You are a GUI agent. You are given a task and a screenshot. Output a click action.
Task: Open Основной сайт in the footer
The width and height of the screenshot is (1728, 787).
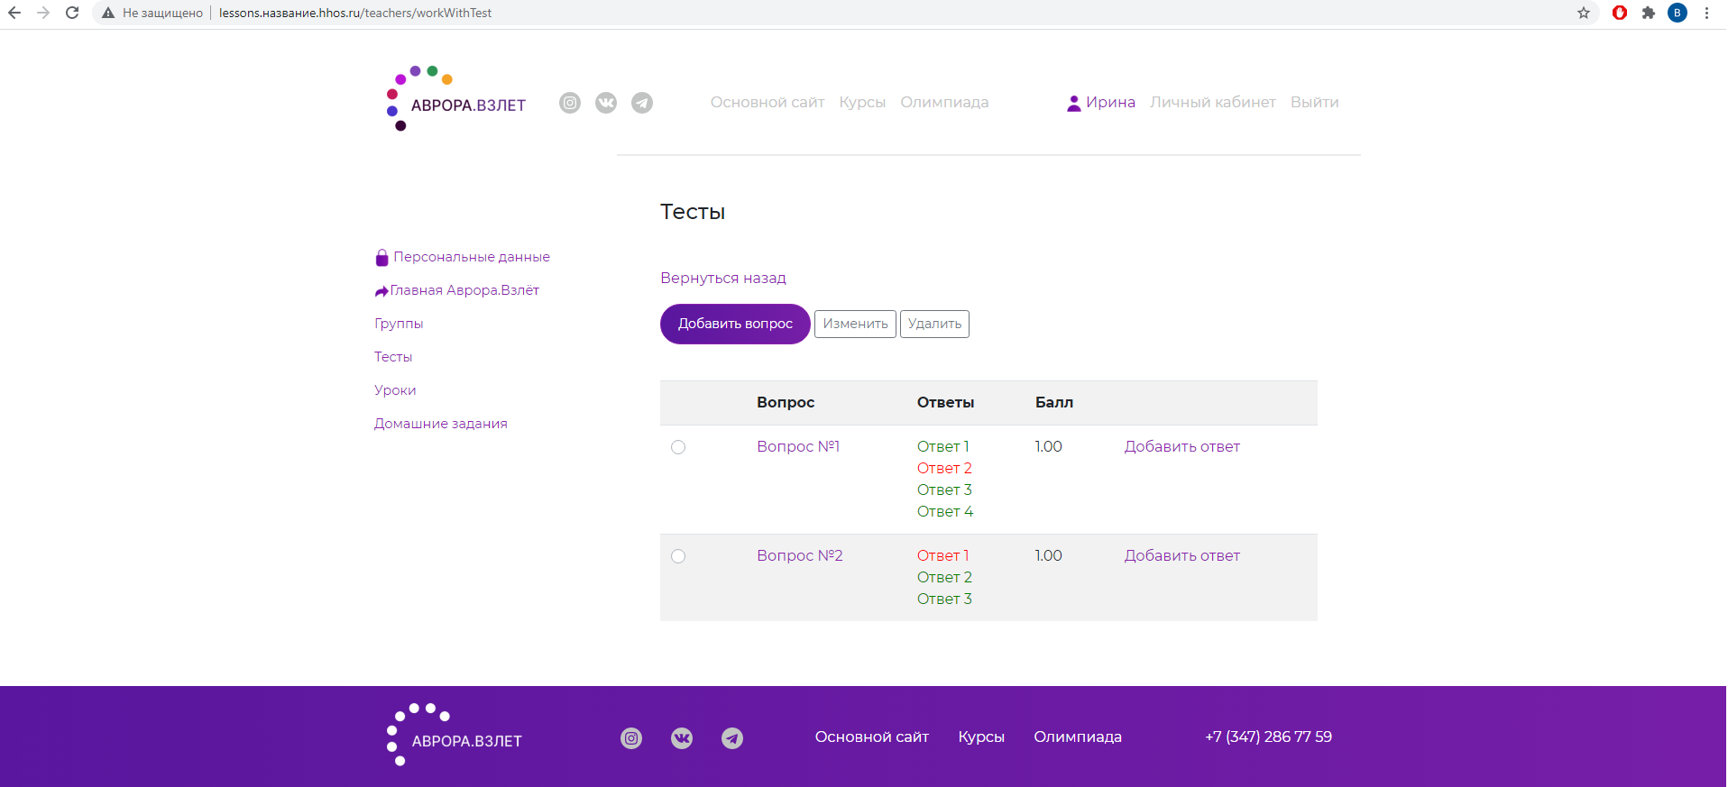pos(872,737)
